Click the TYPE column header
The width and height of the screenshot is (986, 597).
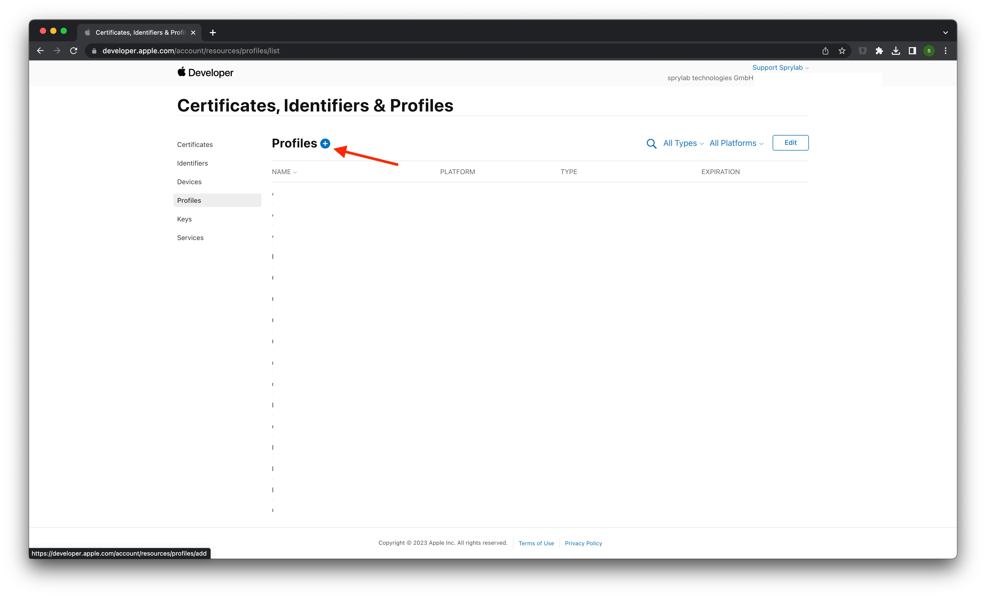click(x=569, y=172)
